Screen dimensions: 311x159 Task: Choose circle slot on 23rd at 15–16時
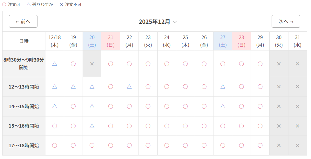coord(148,126)
